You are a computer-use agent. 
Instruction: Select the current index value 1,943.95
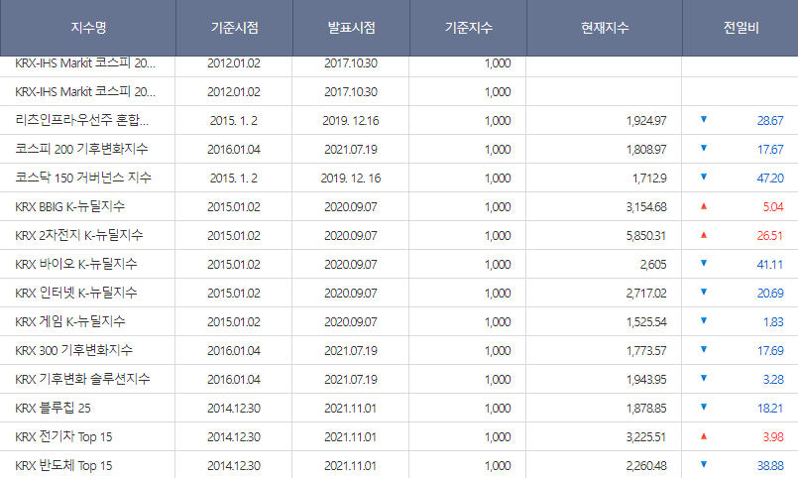(x=646, y=380)
